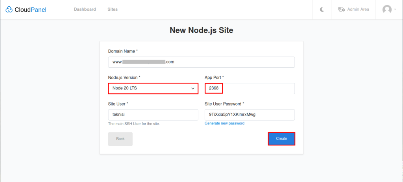Image resolution: width=403 pixels, height=182 pixels.
Task: Click the New Node.js Site heading
Action: [201, 30]
